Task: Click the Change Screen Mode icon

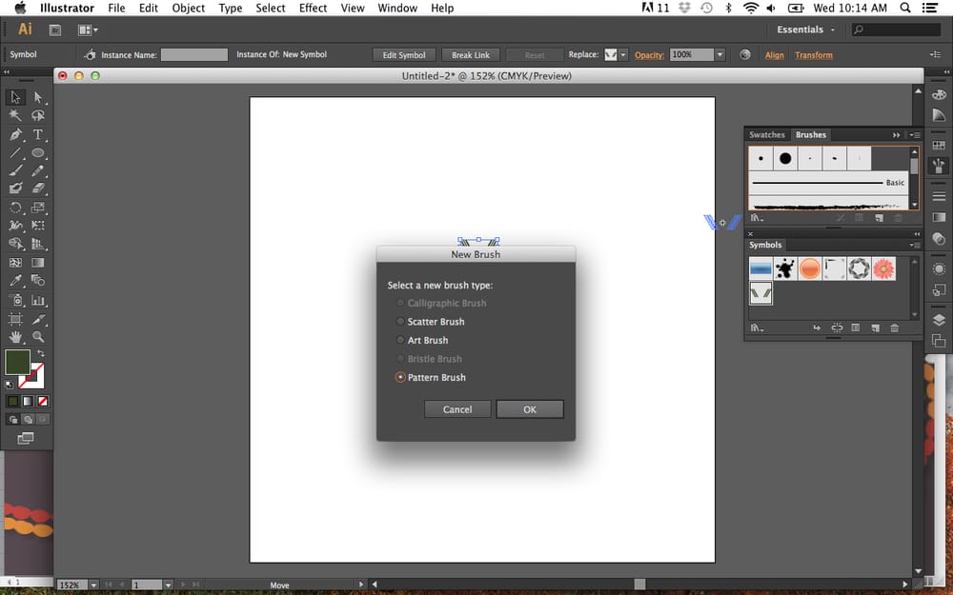Action: pos(26,438)
